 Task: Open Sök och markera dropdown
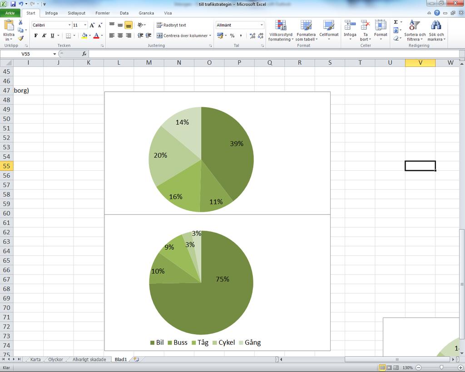pyautogui.click(x=436, y=30)
